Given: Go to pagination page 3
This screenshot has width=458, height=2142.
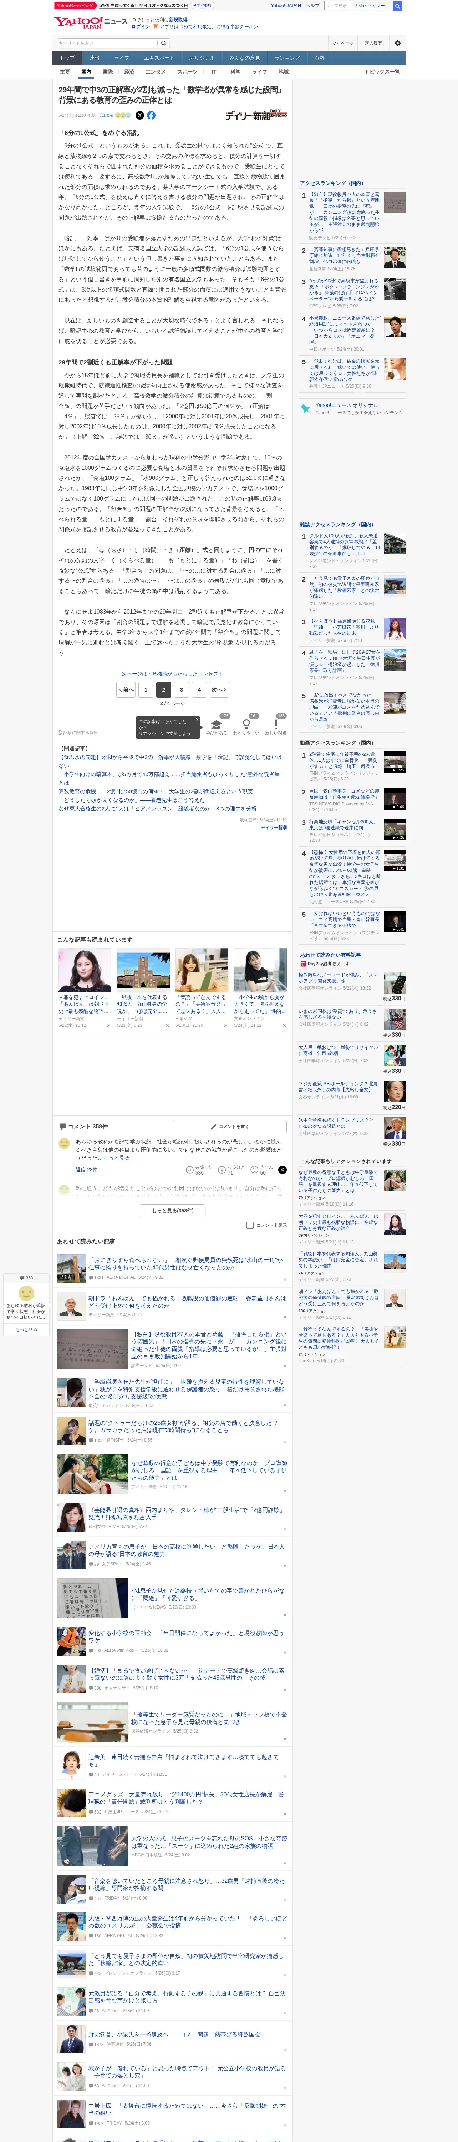Looking at the screenshot, I should tap(181, 689).
